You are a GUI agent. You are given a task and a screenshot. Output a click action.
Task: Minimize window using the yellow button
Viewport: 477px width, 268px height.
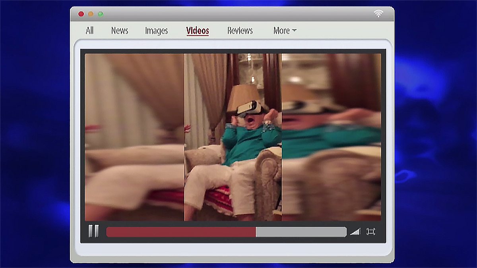pyautogui.click(x=91, y=14)
